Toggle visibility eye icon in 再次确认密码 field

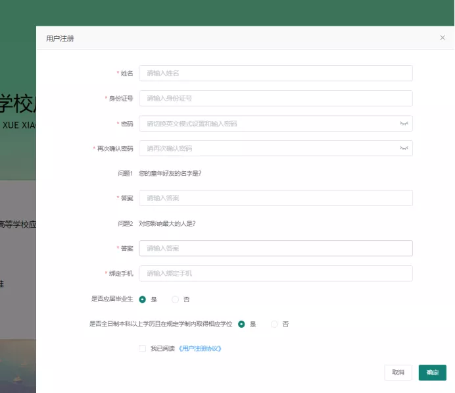404,149
